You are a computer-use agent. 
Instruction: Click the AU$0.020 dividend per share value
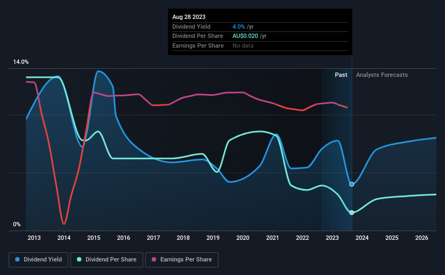tap(245, 36)
